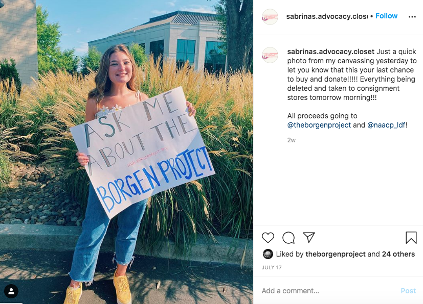Click the "Add a comment…" field
423x304 pixels.
pyautogui.click(x=327, y=291)
